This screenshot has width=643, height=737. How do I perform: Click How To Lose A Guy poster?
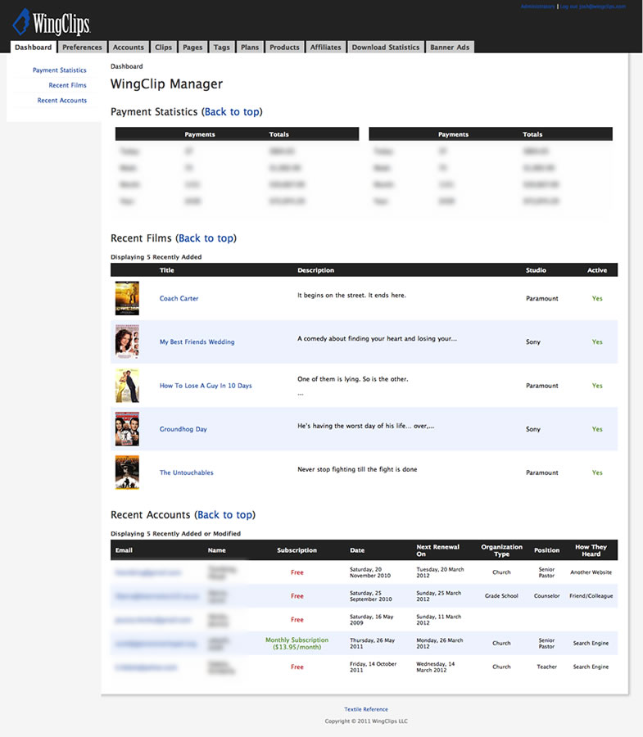(127, 385)
